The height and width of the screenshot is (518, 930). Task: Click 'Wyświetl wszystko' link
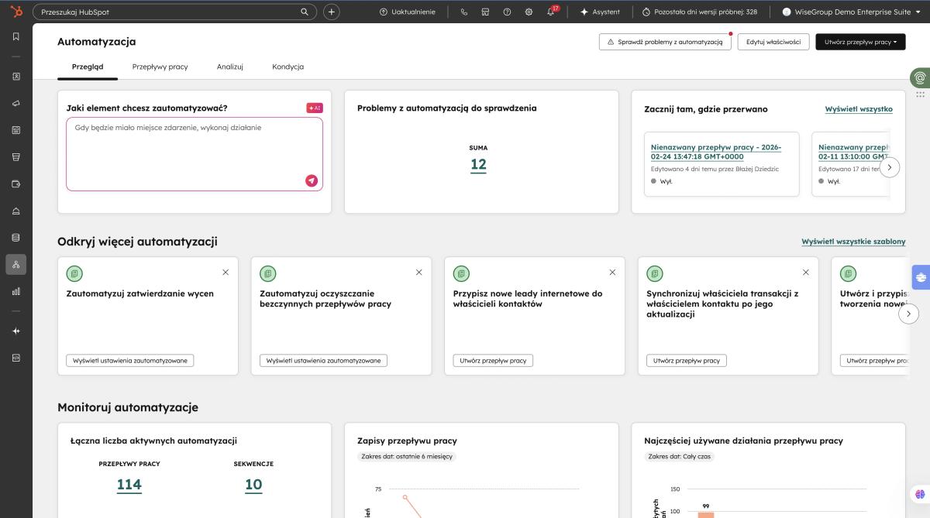tap(859, 109)
